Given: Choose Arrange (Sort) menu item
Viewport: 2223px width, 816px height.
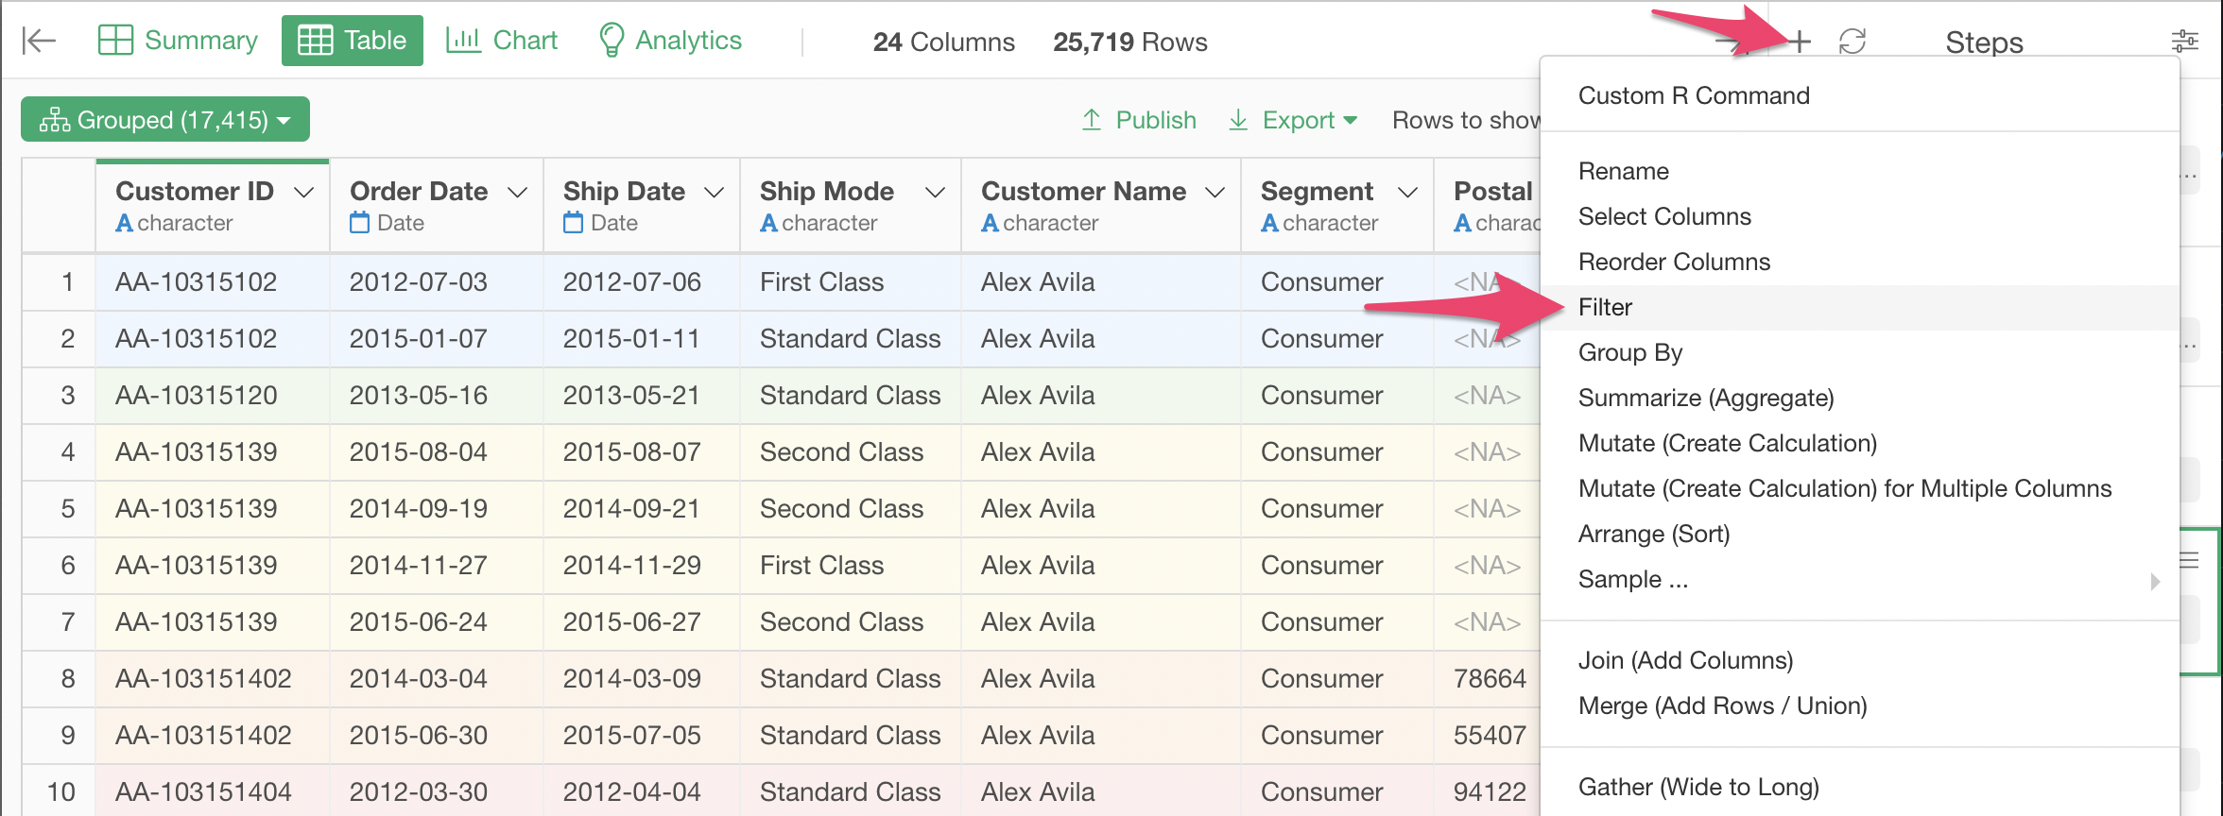Looking at the screenshot, I should point(1859,534).
